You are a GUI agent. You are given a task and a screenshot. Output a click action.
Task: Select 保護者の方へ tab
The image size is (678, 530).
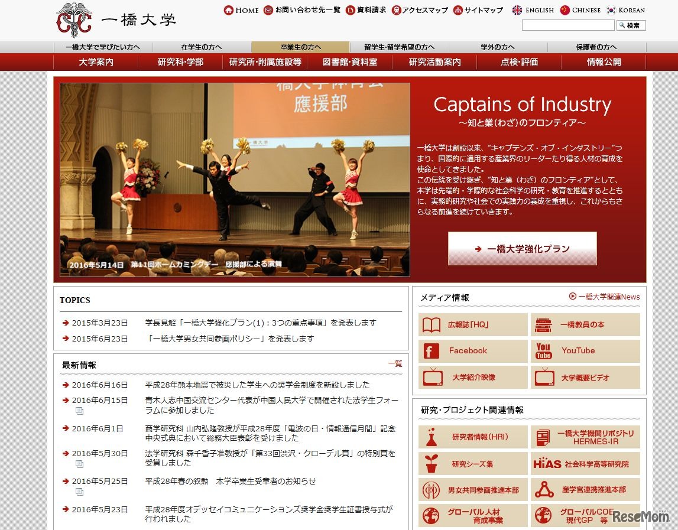596,47
